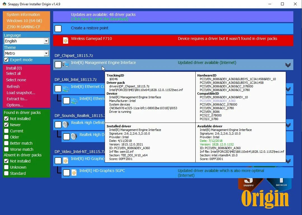Open Options...
302x215 pixels.
click(15, 105)
